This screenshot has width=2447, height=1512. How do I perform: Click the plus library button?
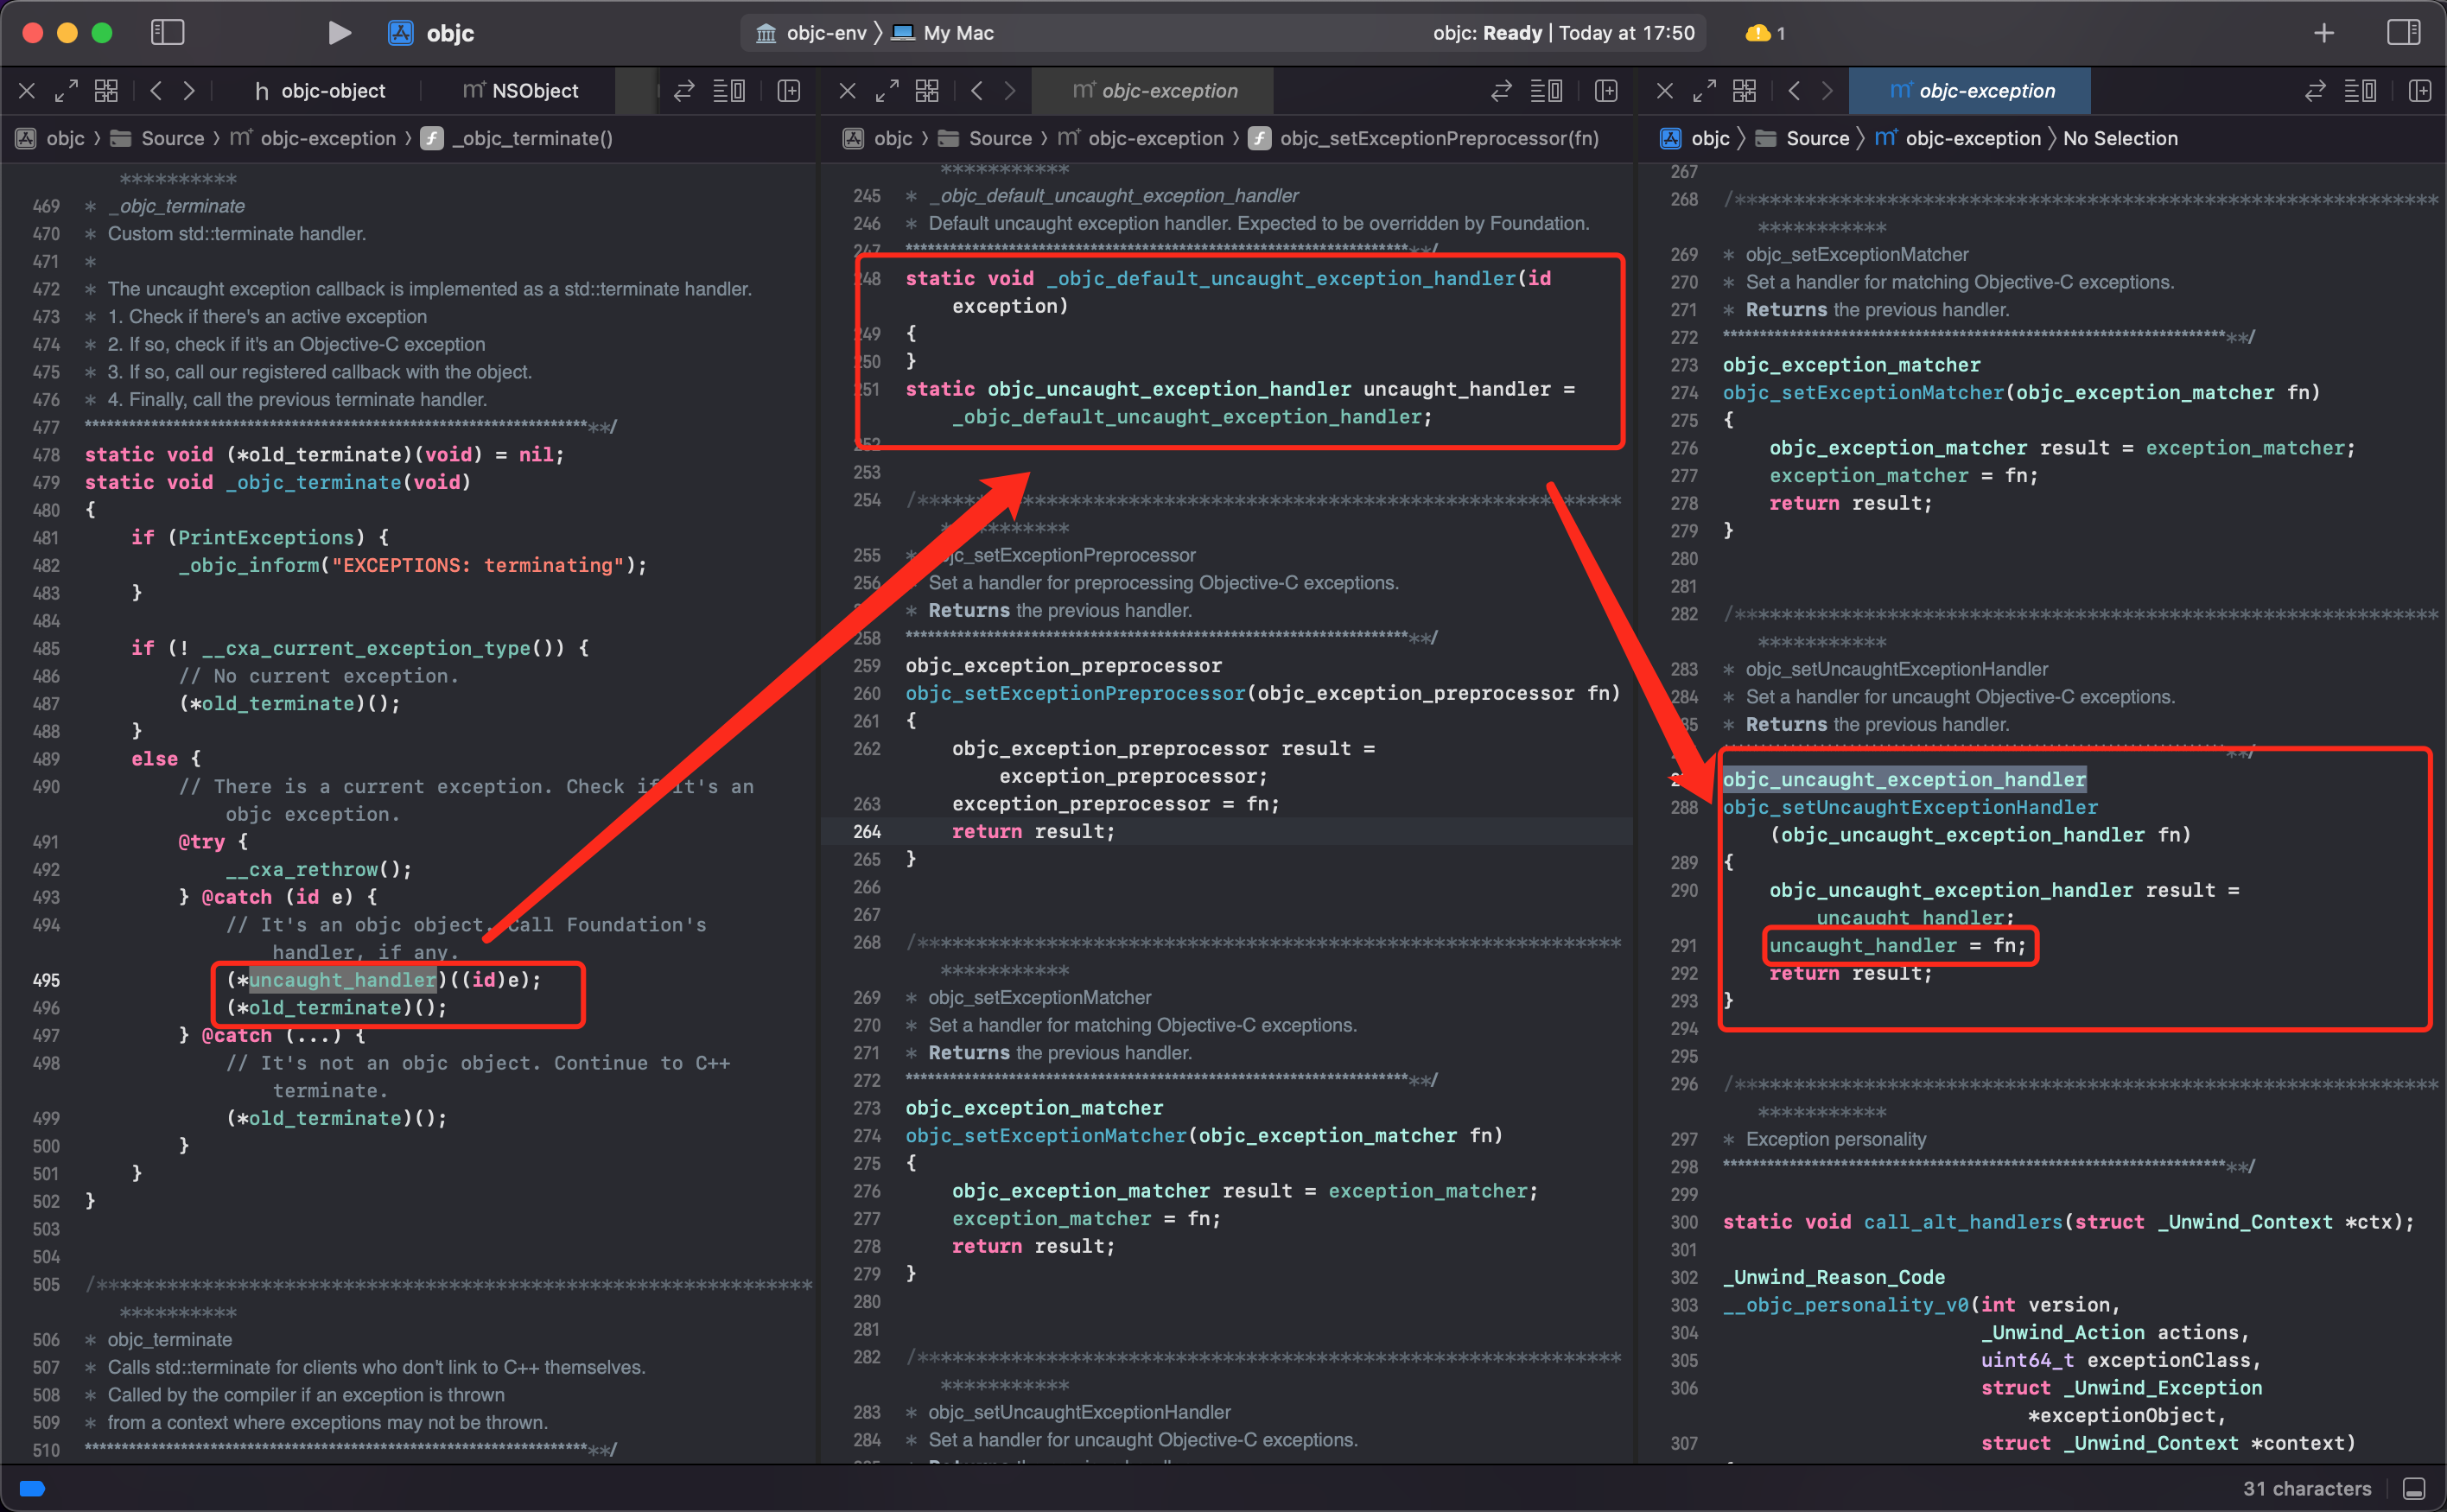[x=2323, y=33]
